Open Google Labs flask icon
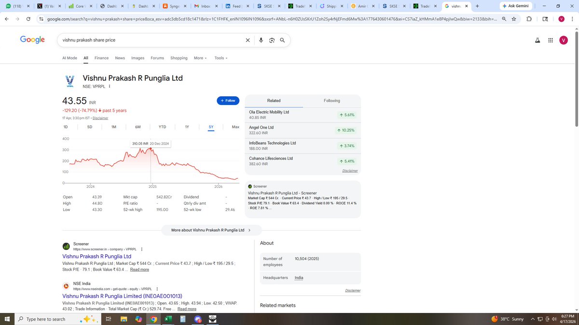 tap(537, 40)
